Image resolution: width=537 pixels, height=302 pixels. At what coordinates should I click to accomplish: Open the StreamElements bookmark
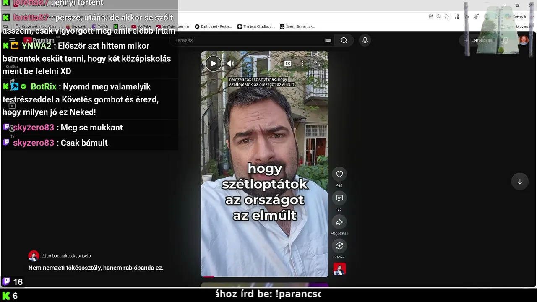pyautogui.click(x=297, y=26)
